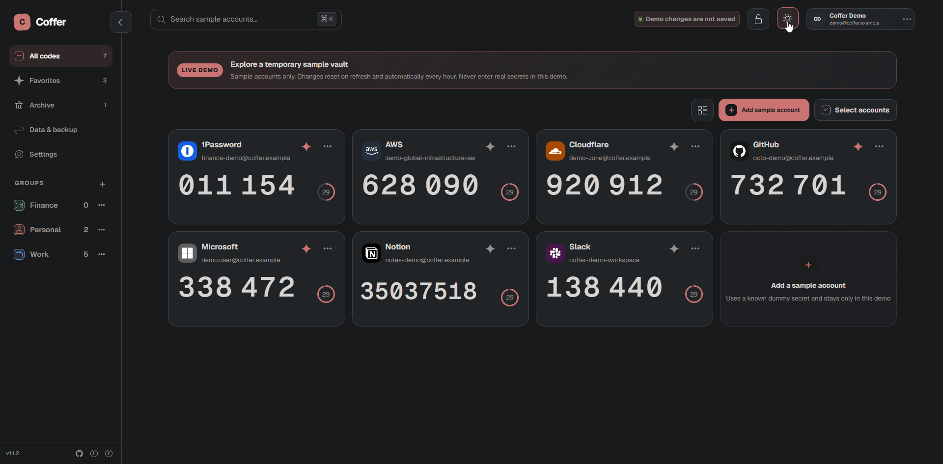Image resolution: width=943 pixels, height=464 pixels.
Task: Click the Notion countdown timer ring
Action: pyautogui.click(x=510, y=297)
